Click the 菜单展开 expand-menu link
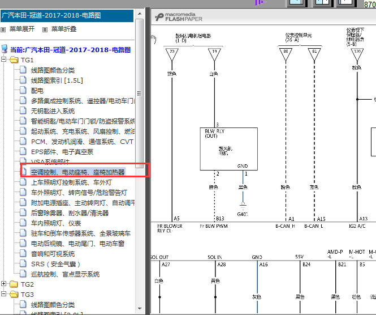Image resolution: width=376 pixels, height=315 pixels. (x=22, y=29)
